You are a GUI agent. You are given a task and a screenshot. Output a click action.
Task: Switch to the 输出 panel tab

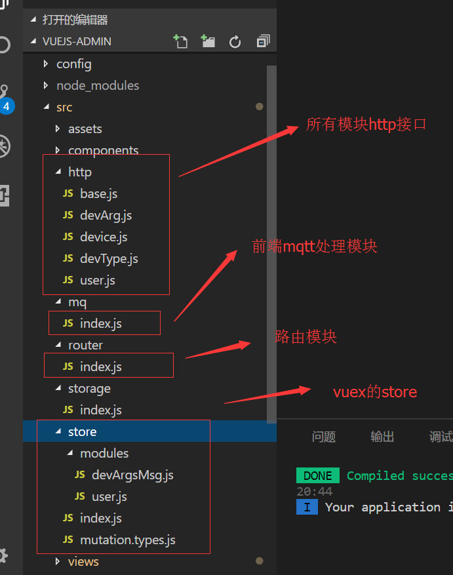(x=382, y=437)
